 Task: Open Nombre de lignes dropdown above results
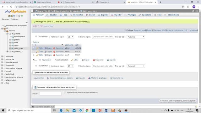pyautogui.click(x=70, y=37)
